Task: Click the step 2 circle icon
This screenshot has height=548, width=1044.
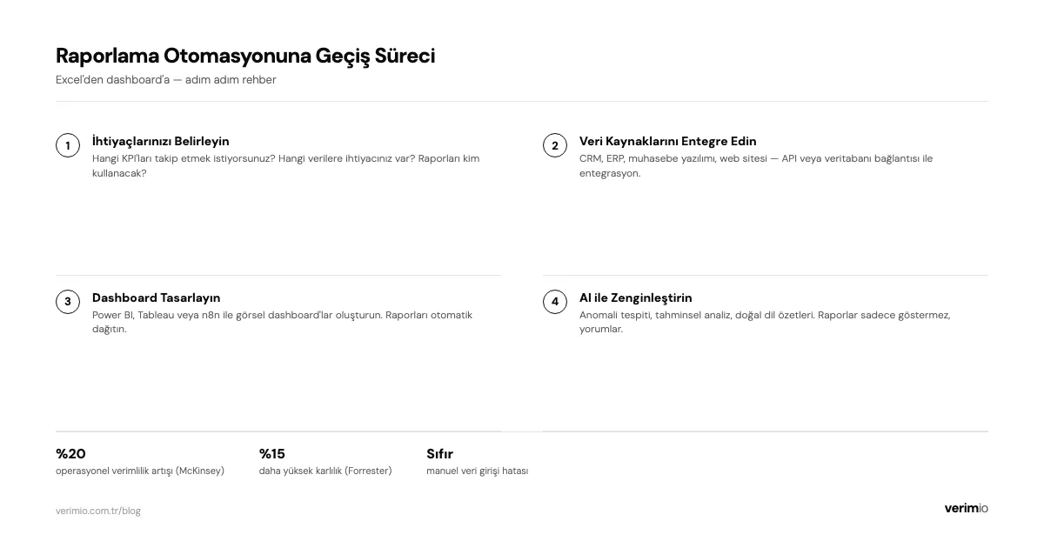Action: [555, 145]
